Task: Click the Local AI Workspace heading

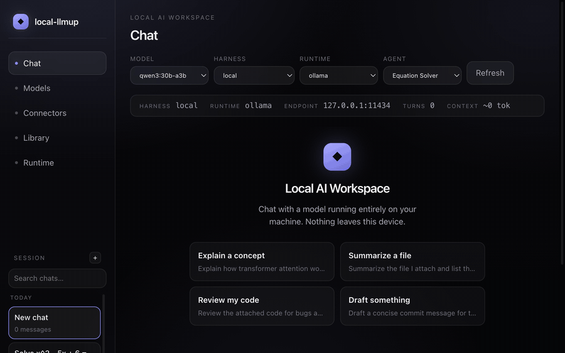Action: pyautogui.click(x=337, y=188)
